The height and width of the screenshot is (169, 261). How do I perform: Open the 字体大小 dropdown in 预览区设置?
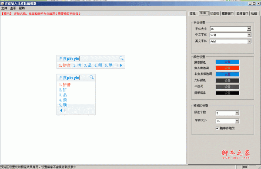(237, 121)
